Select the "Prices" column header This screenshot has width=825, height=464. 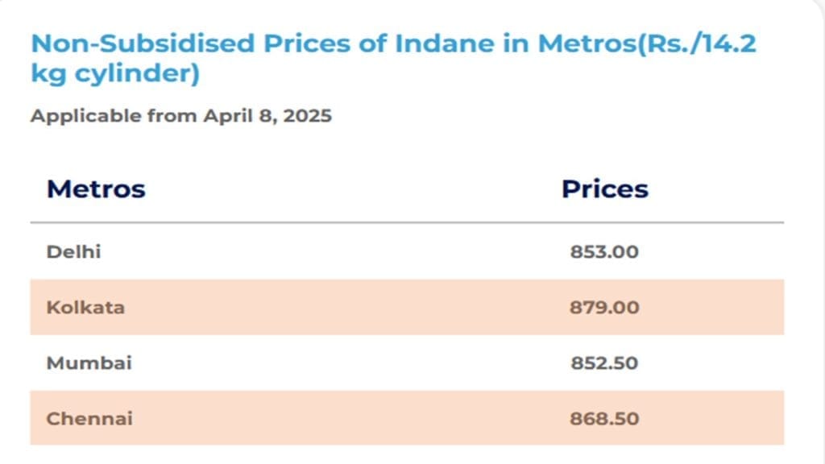(x=604, y=189)
